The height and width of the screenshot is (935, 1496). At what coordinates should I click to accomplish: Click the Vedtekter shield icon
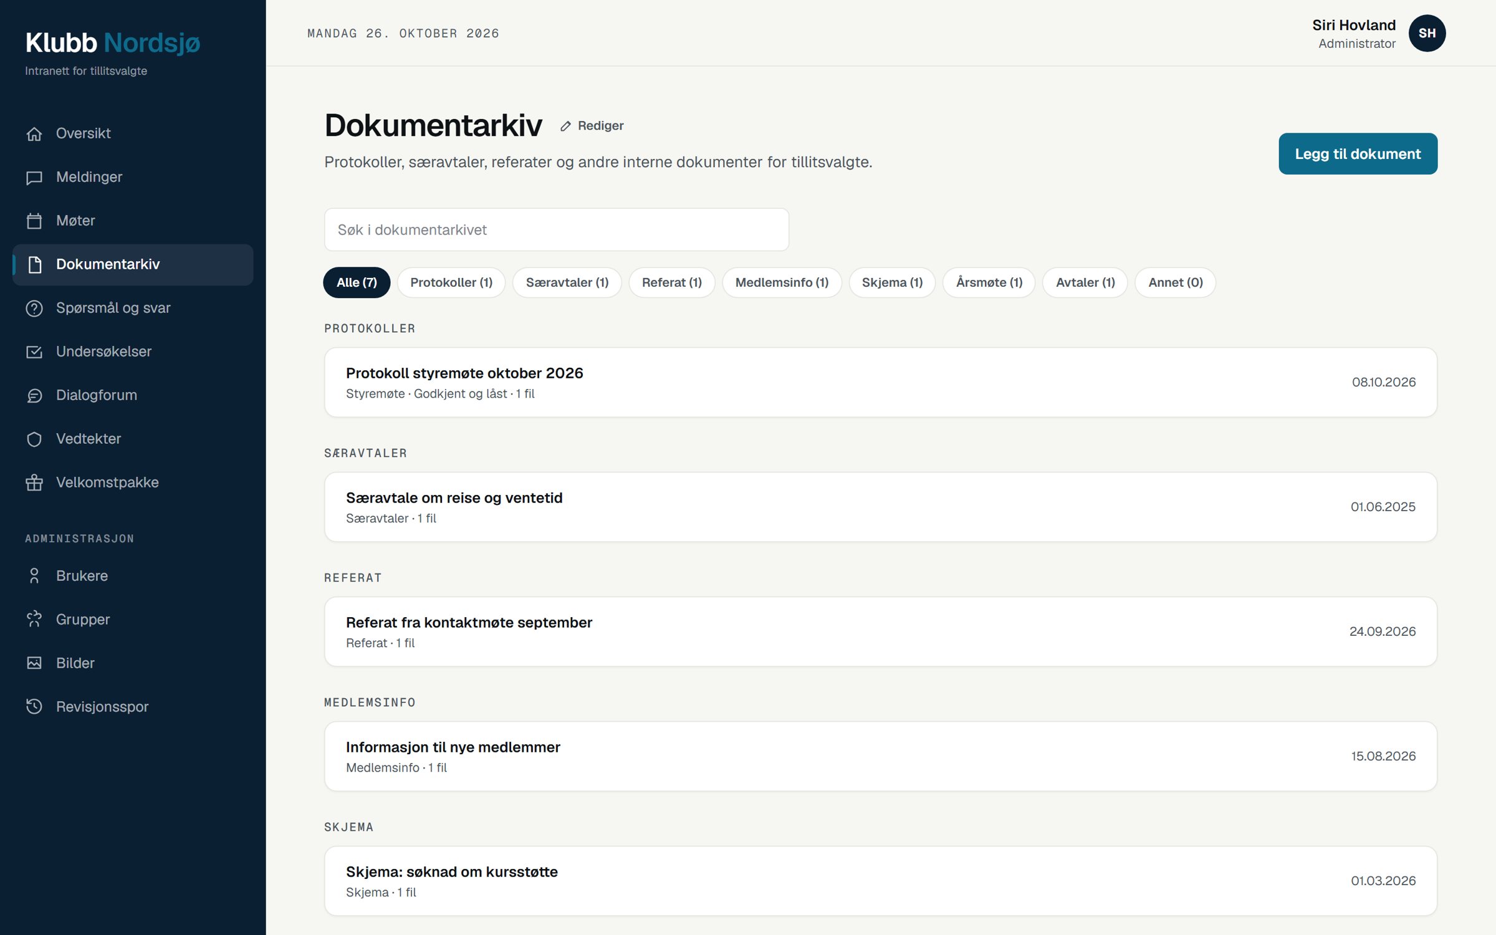pyautogui.click(x=34, y=439)
